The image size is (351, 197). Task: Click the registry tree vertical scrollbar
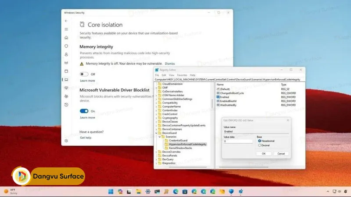[212, 103]
